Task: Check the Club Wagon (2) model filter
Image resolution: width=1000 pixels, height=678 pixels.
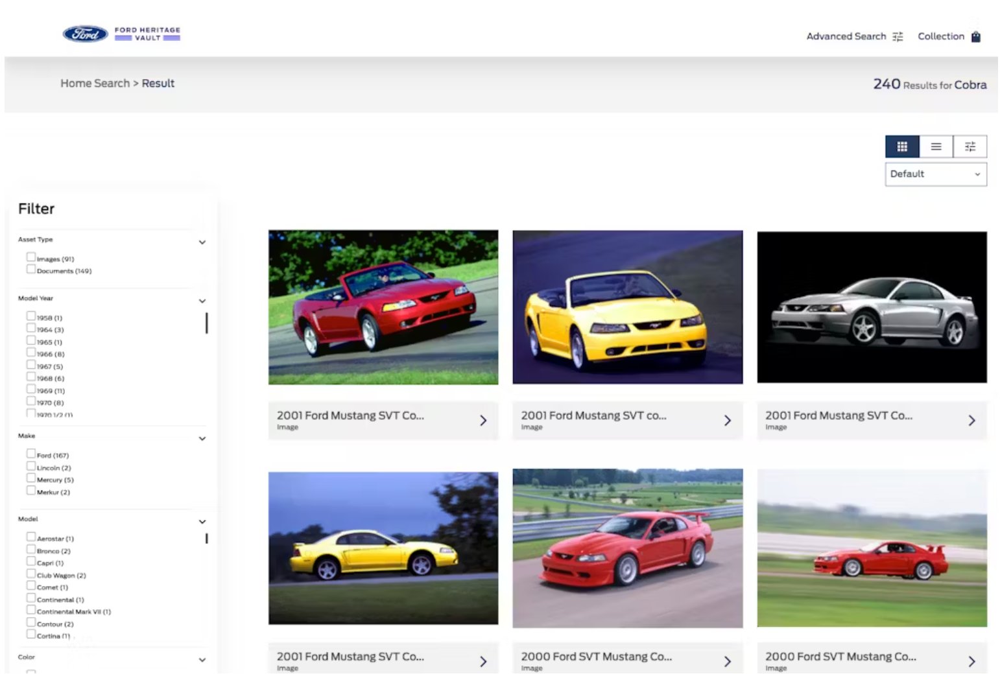Action: pos(30,573)
